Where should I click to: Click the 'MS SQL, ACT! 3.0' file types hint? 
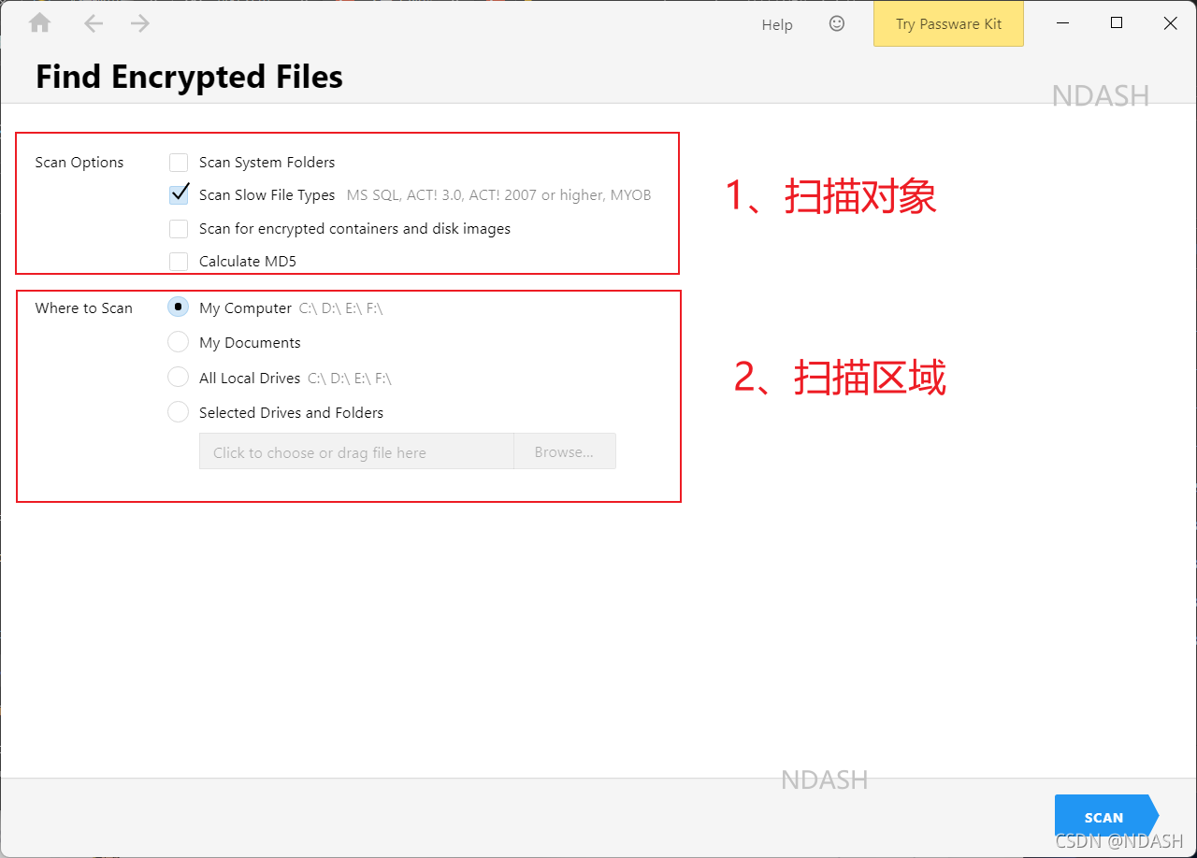[x=498, y=195]
